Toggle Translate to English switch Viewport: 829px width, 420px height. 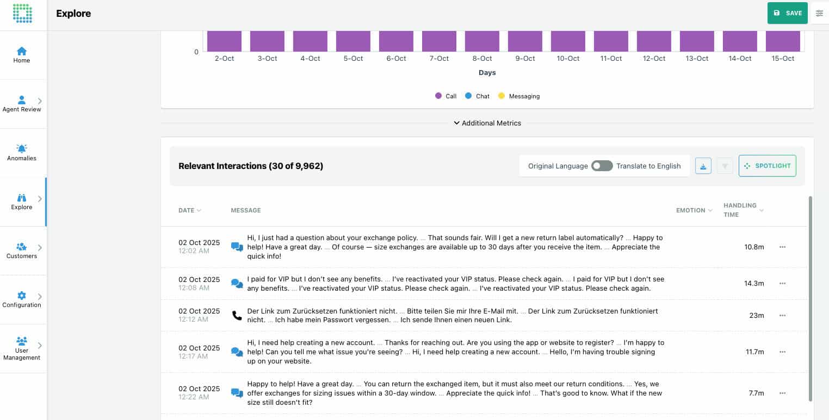(602, 166)
